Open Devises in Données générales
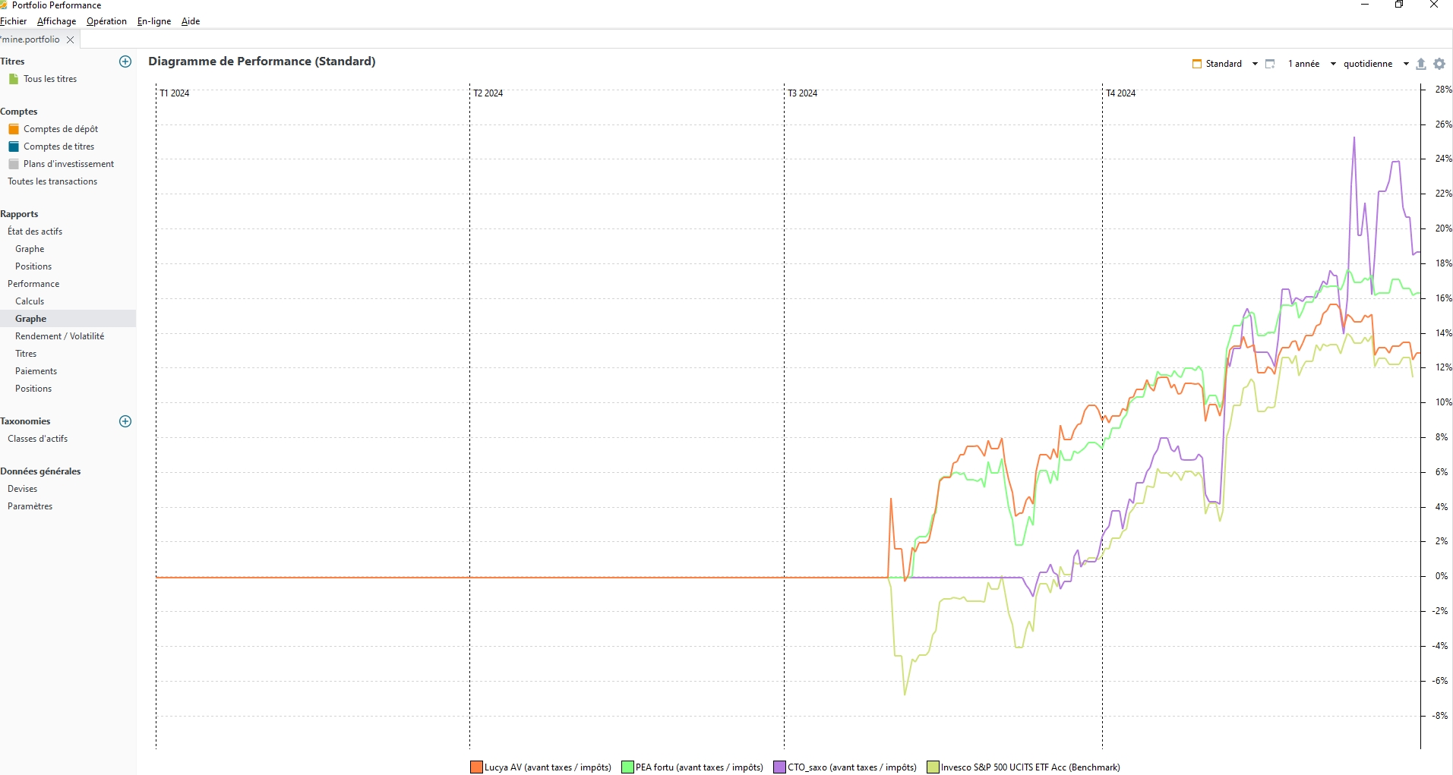1453x775 pixels. (23, 489)
